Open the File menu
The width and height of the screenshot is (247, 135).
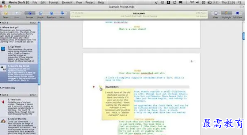(x=34, y=2)
